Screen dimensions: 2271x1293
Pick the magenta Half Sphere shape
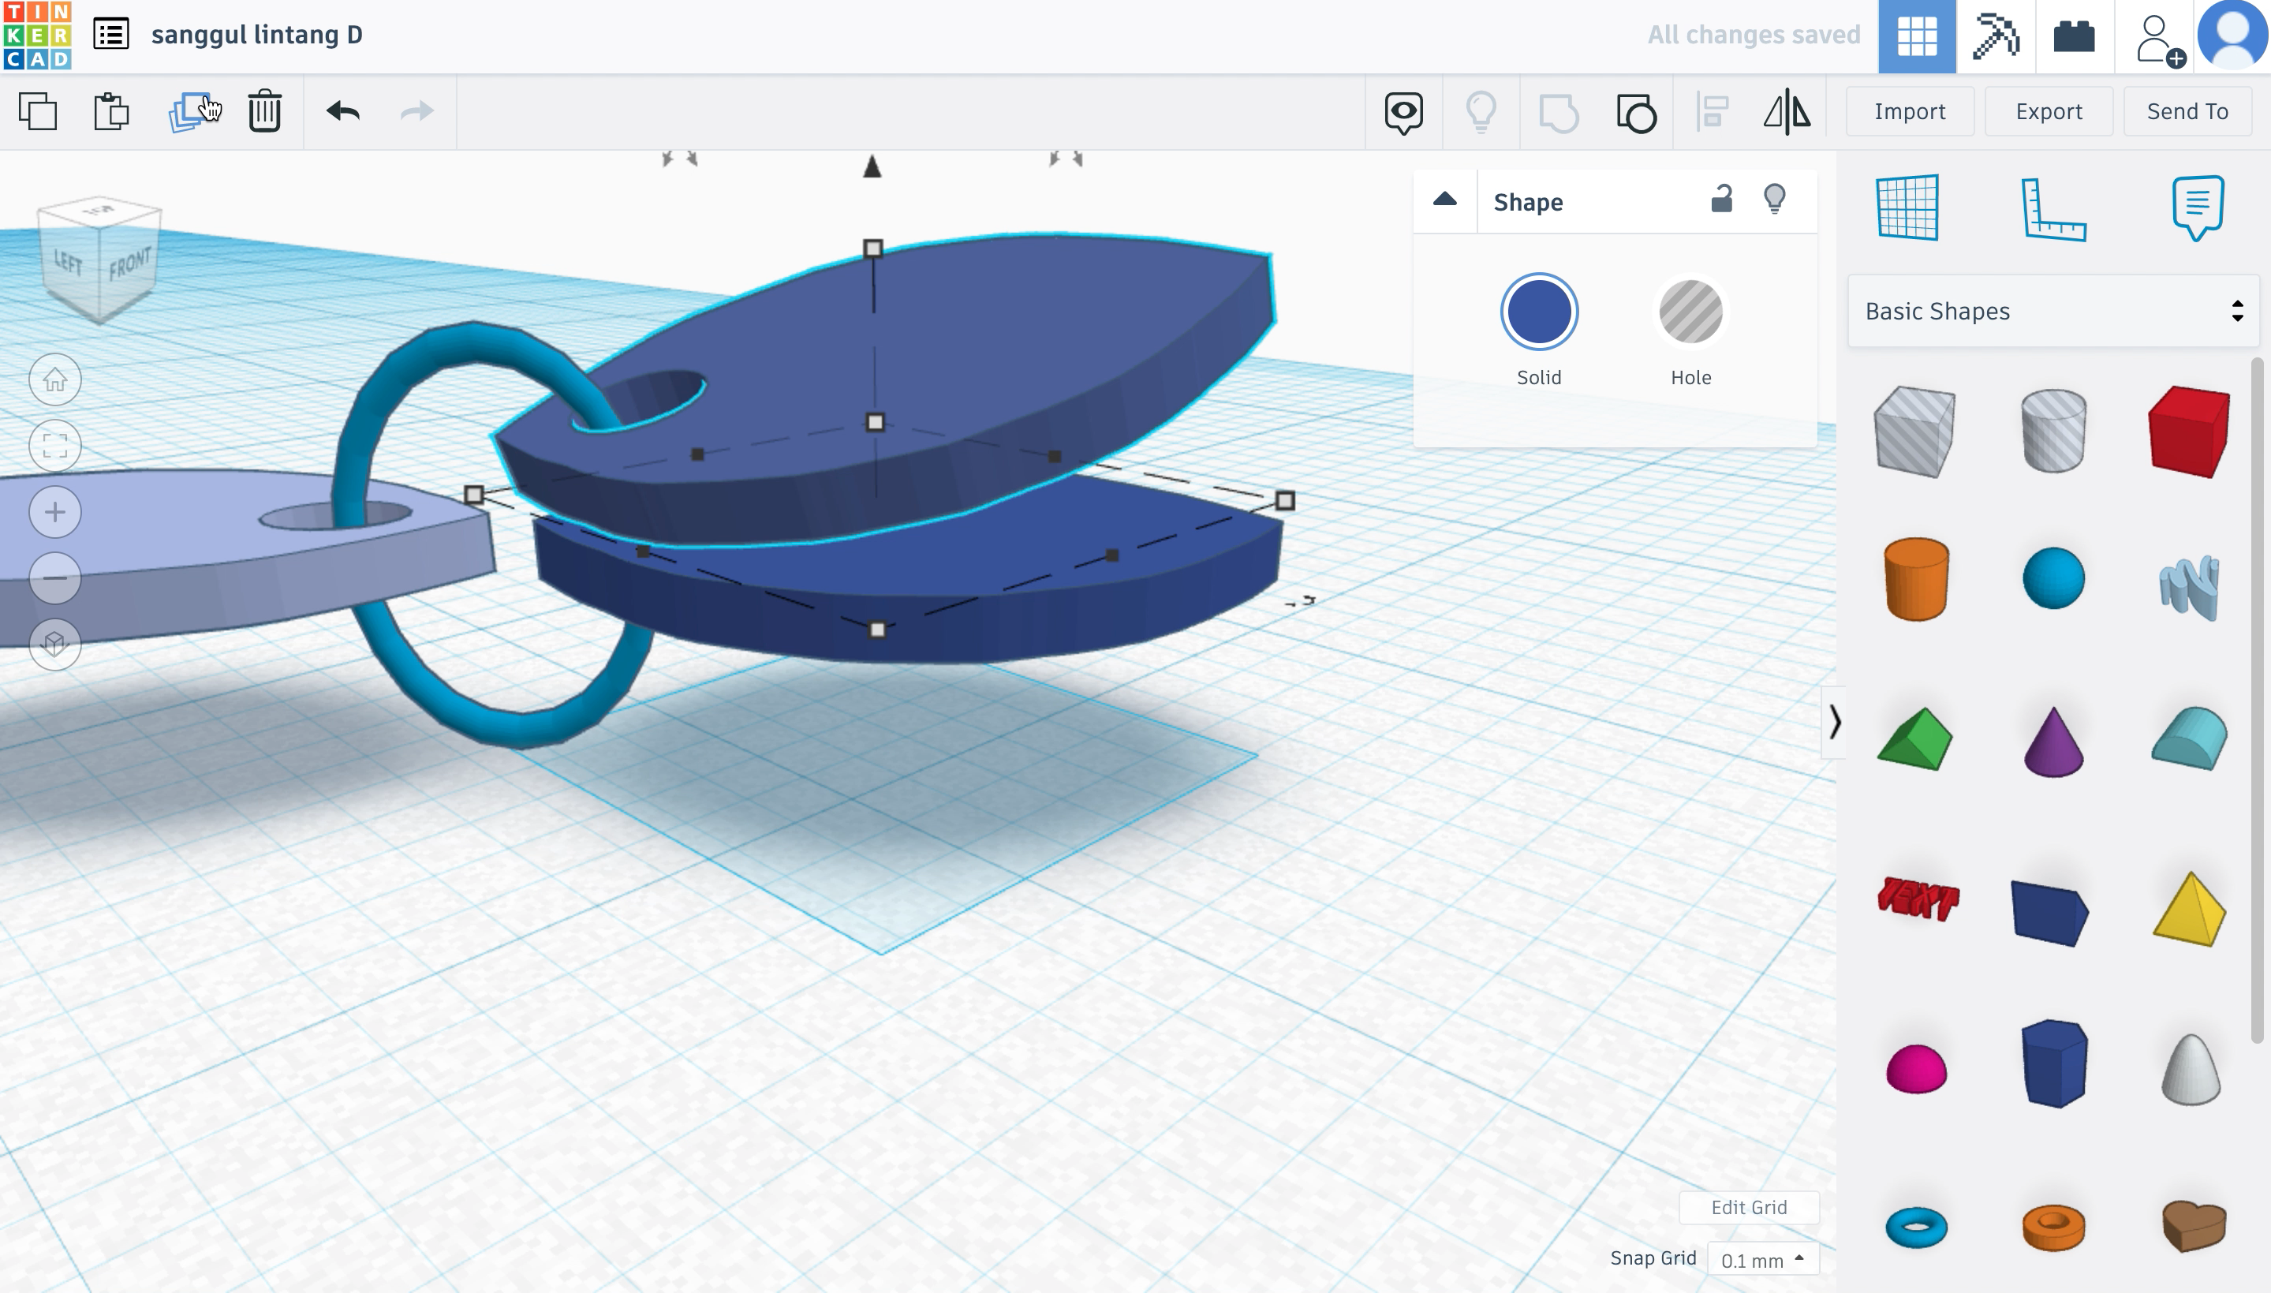[x=1915, y=1067]
